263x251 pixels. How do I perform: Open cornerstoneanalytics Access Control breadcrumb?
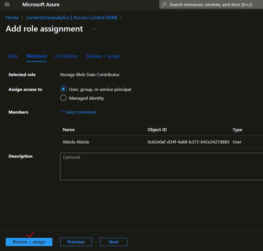tap(72, 18)
